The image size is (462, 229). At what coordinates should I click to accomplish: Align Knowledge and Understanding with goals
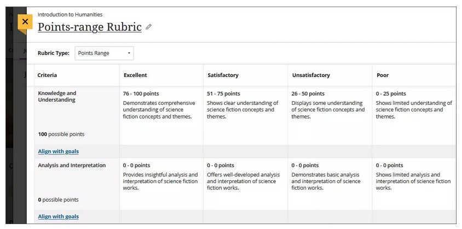tap(58, 151)
